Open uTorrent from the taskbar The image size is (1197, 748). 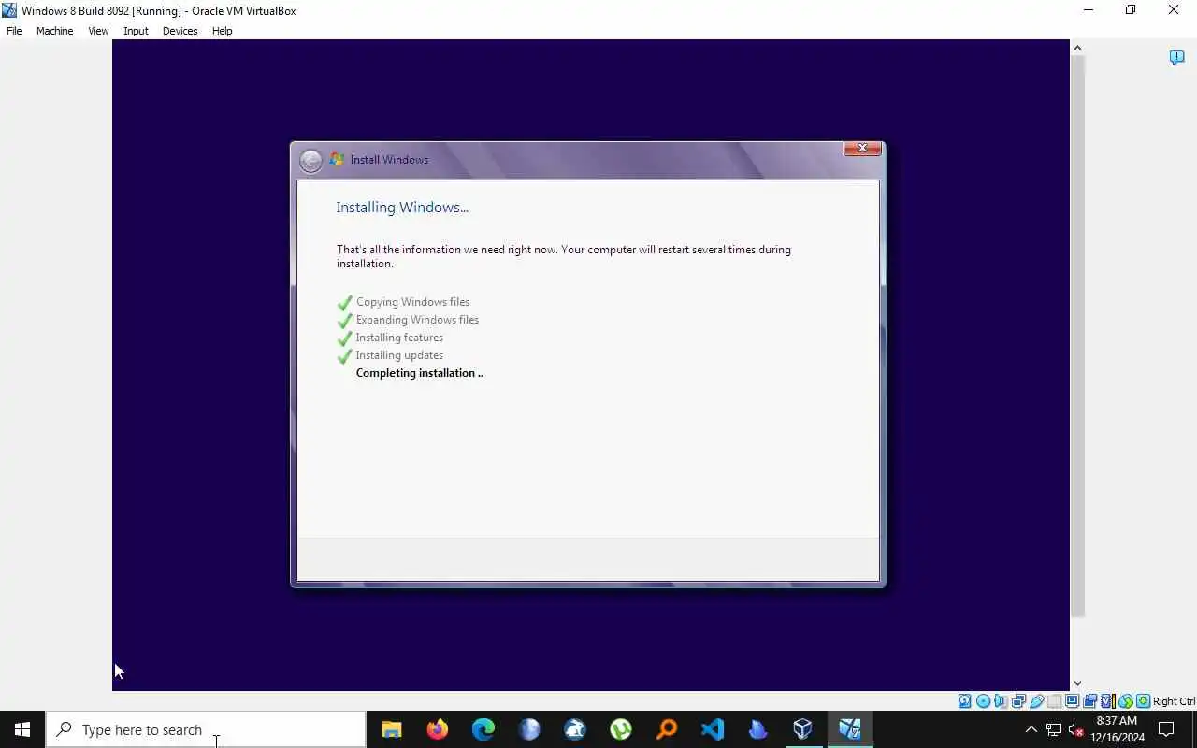[620, 729]
